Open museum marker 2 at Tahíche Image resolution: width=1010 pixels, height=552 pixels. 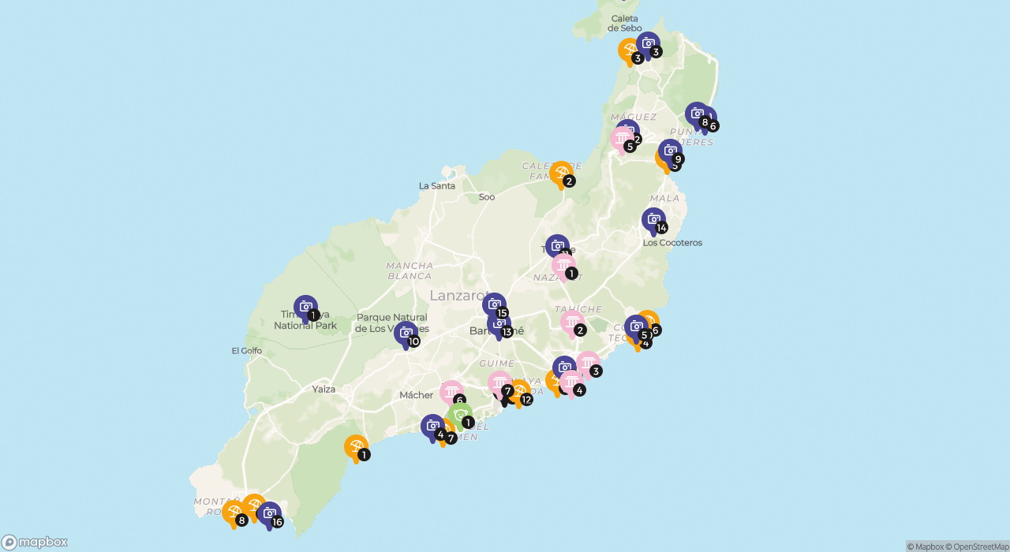pyautogui.click(x=572, y=323)
